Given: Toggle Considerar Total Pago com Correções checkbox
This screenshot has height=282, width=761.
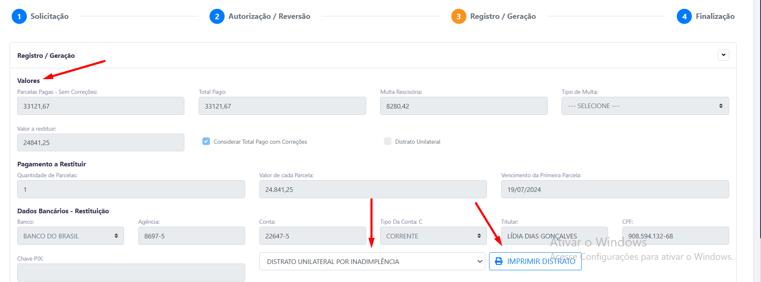Looking at the screenshot, I should coord(206,141).
